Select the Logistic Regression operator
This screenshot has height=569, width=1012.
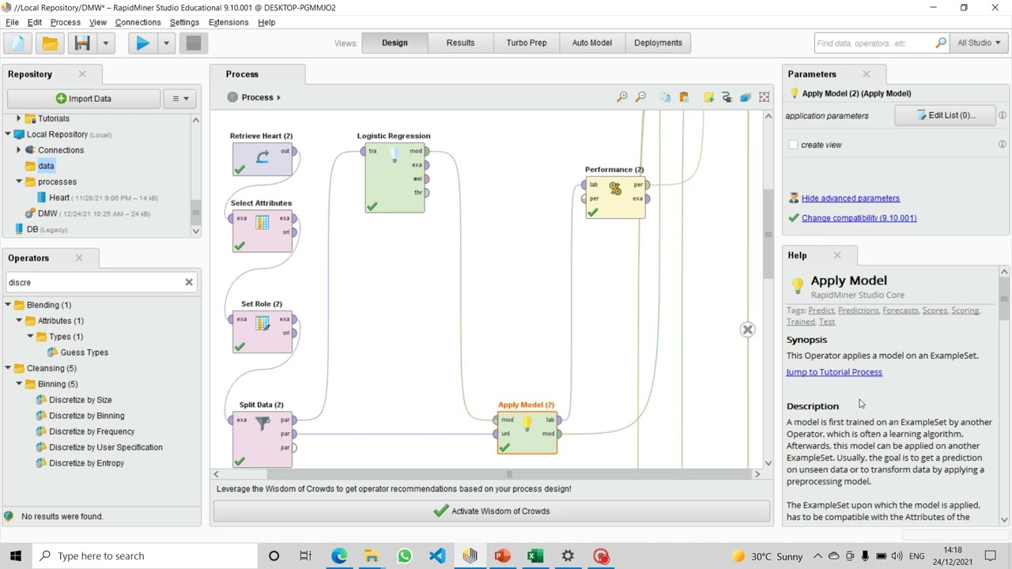click(x=395, y=179)
